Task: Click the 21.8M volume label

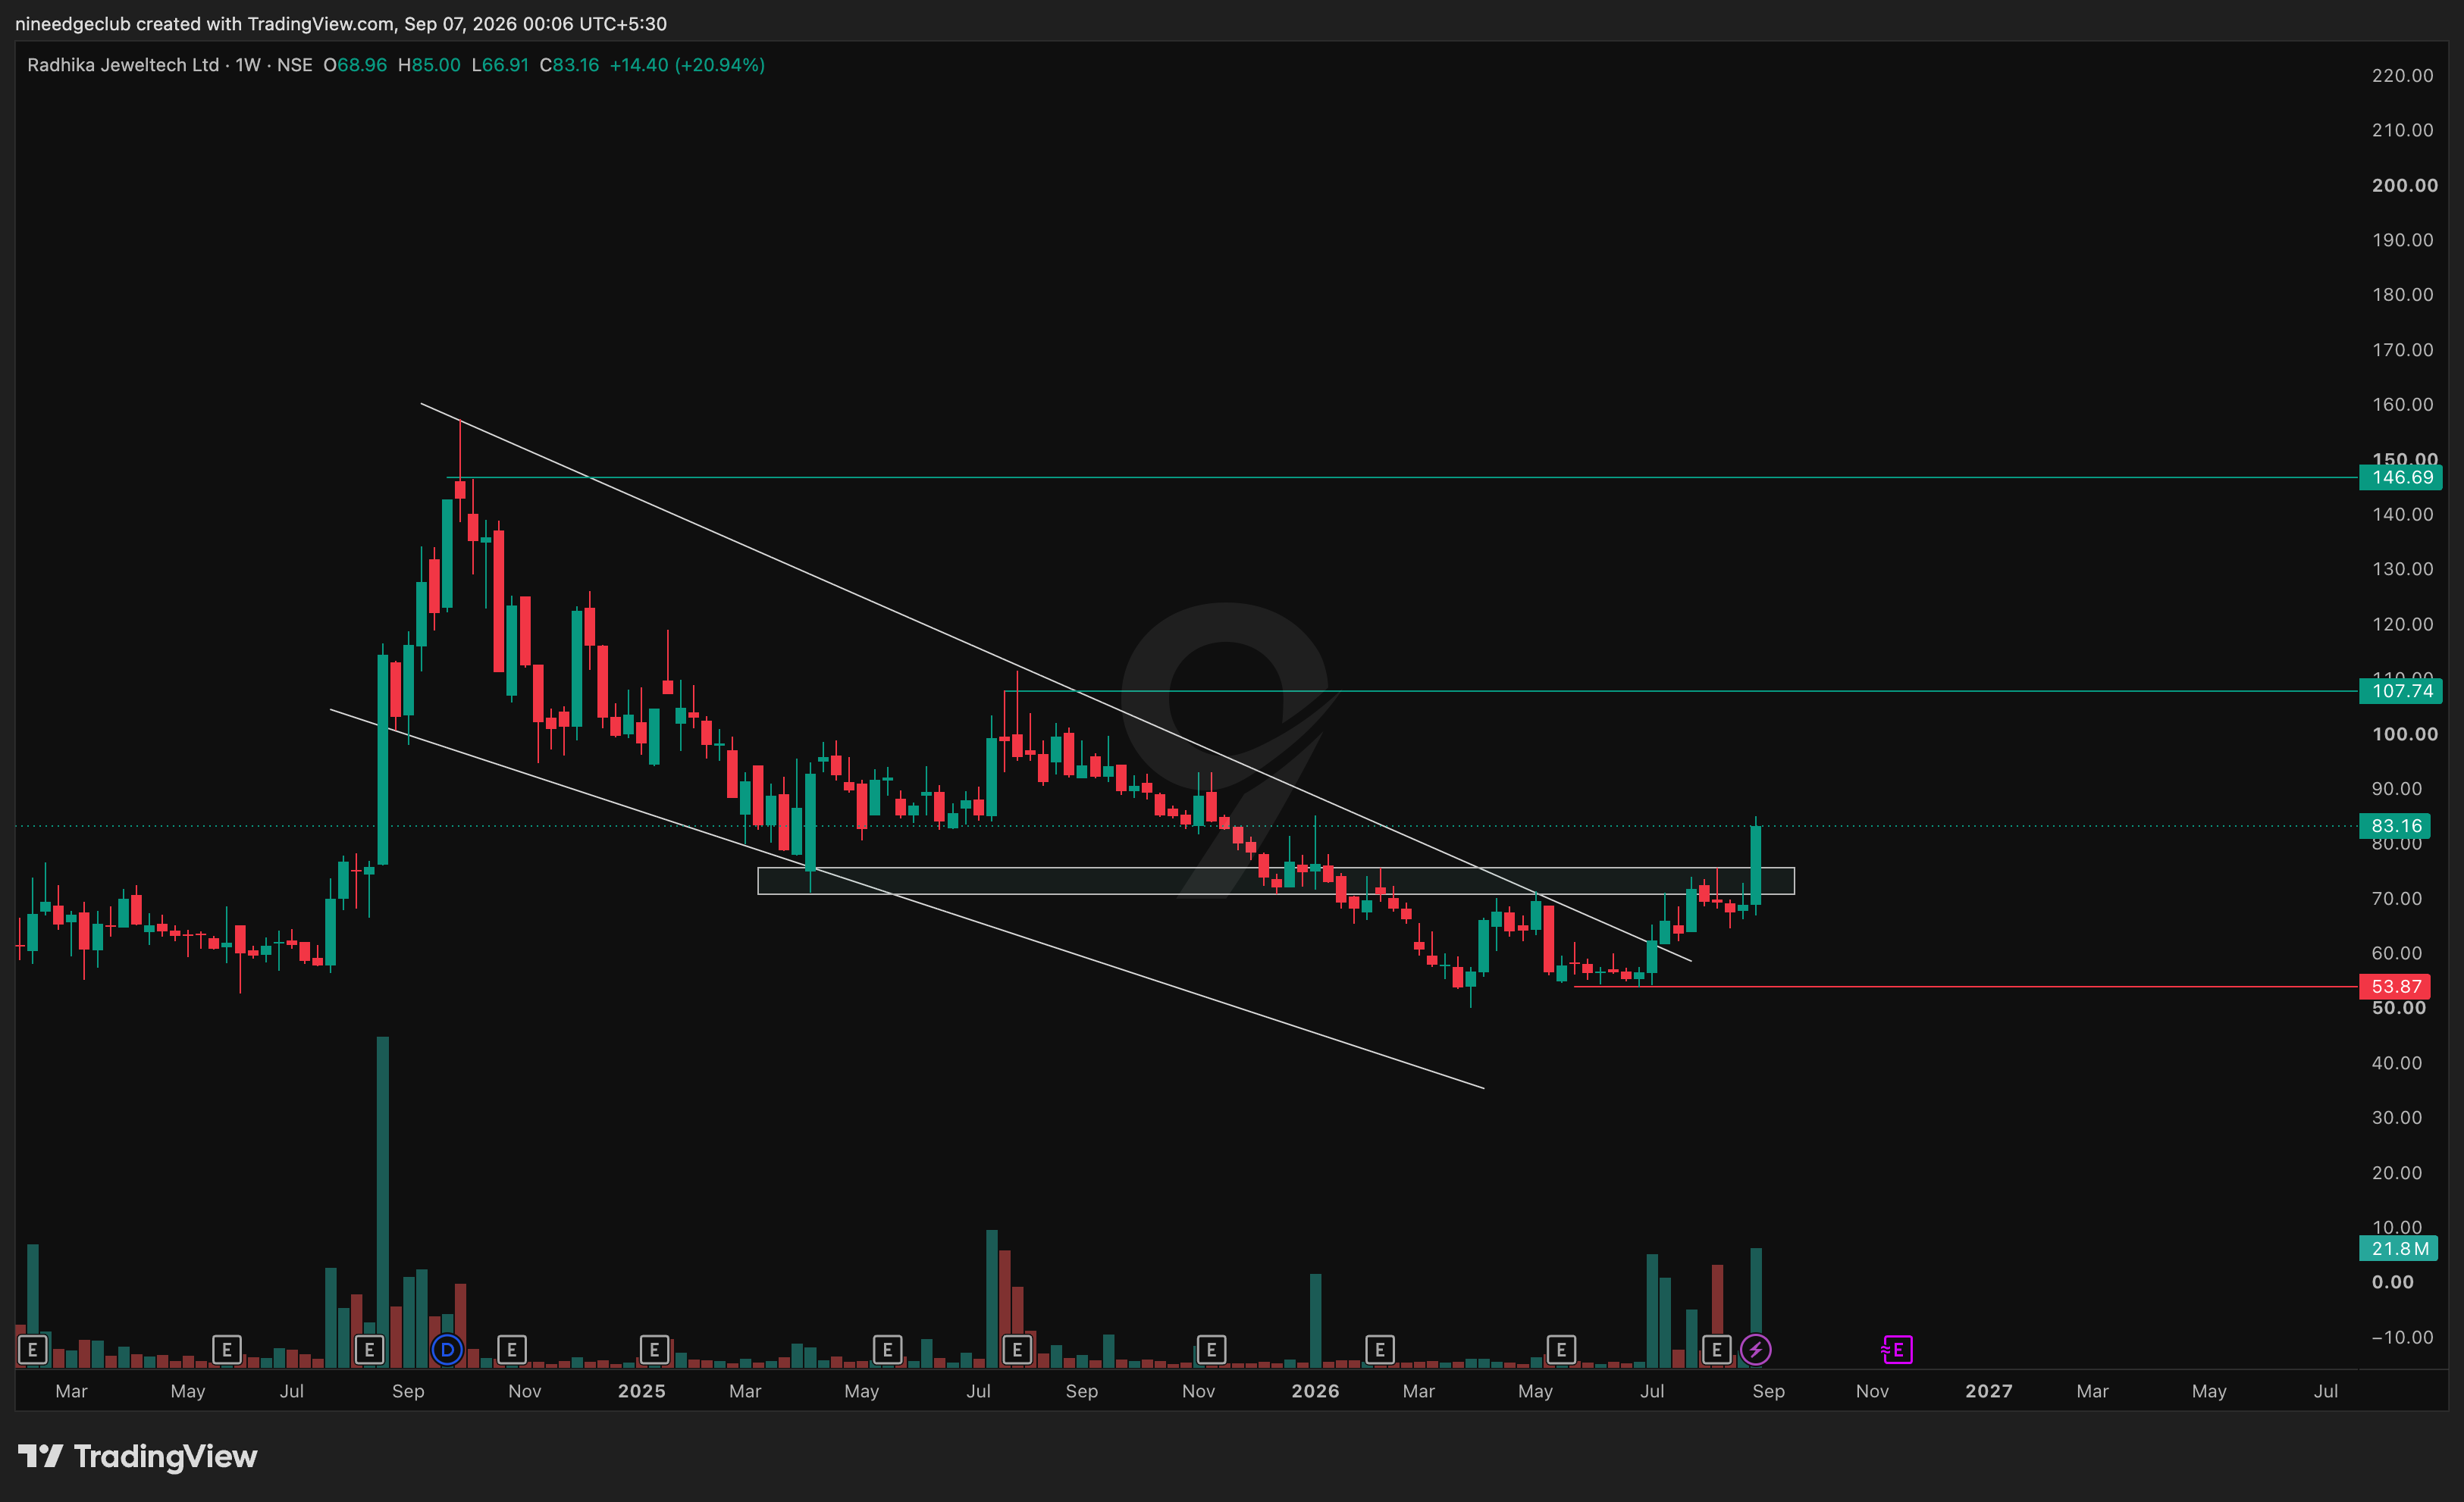Action: (2398, 1248)
